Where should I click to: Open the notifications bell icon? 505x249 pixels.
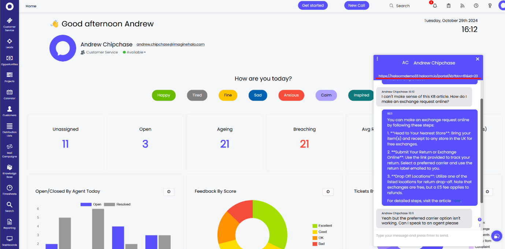coord(435,6)
